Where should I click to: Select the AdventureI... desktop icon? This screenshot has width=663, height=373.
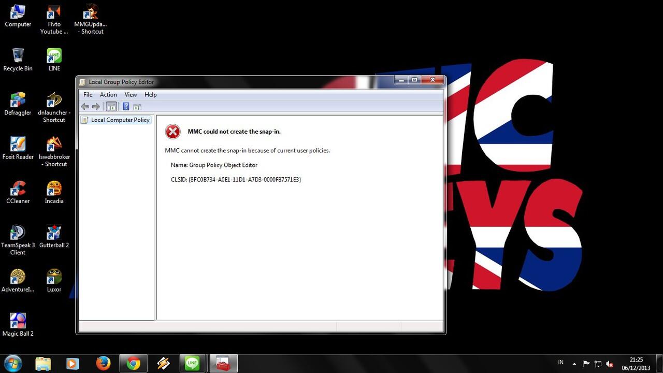click(x=18, y=281)
